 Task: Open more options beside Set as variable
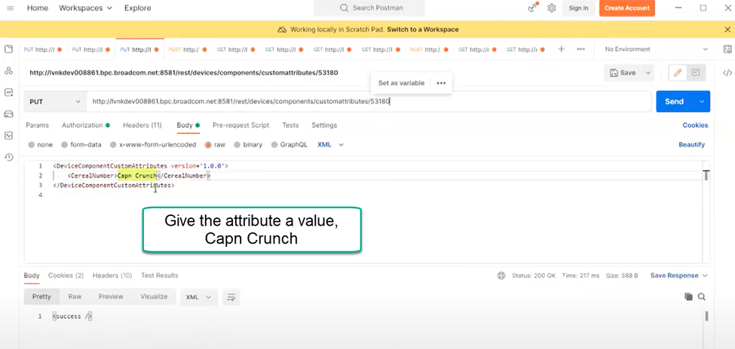tap(441, 83)
